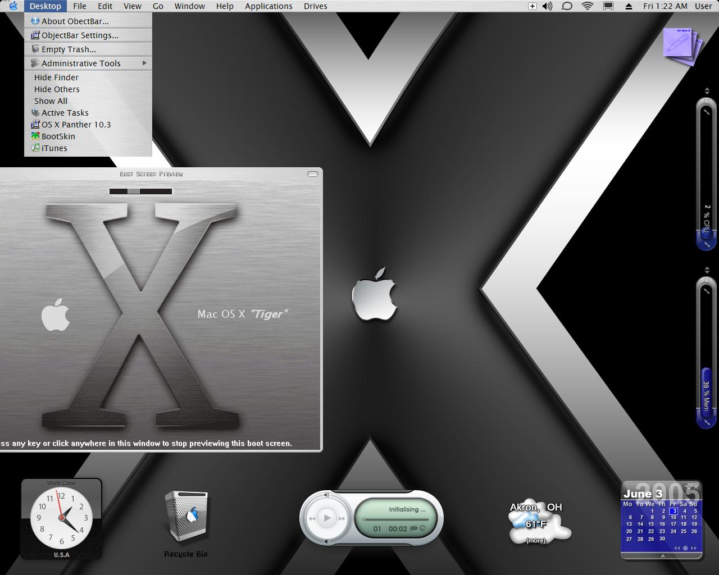Image resolution: width=719 pixels, height=575 pixels.
Task: Skip to next track in media player
Action: [341, 518]
